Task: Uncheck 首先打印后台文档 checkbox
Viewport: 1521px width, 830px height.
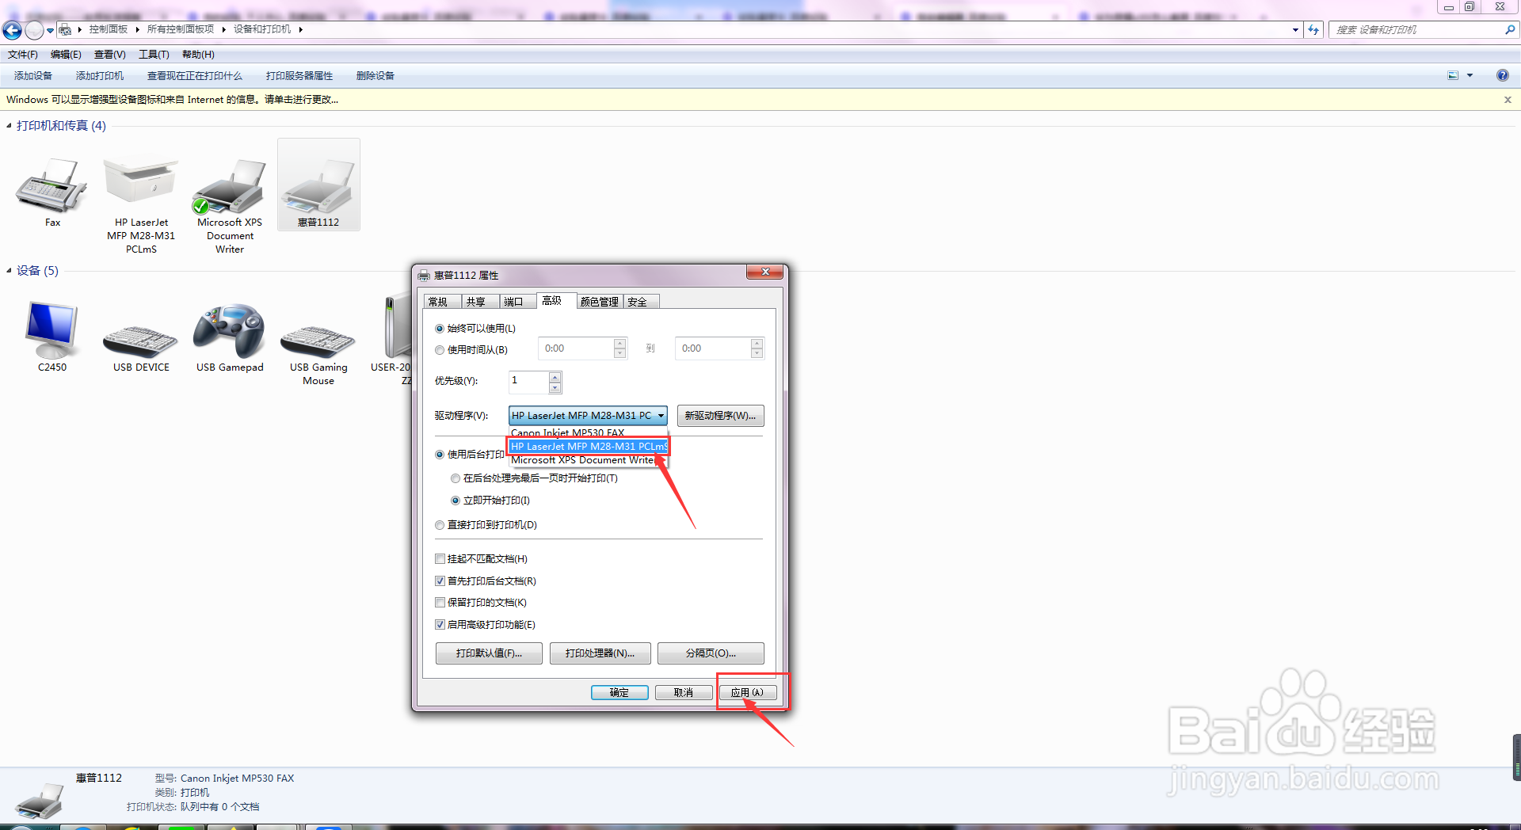Action: coord(440,581)
